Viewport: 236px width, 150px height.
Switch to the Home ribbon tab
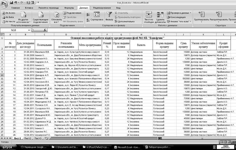click(x=16, y=8)
